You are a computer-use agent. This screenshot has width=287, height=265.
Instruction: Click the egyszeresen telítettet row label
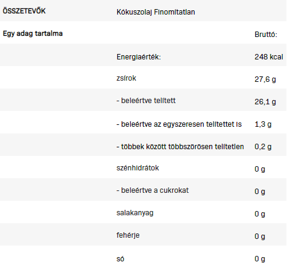click(x=179, y=124)
